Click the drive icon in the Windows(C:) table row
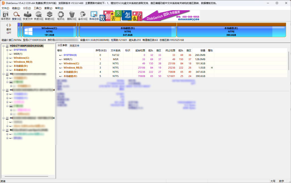This screenshot has width=291, height=183. (61, 64)
